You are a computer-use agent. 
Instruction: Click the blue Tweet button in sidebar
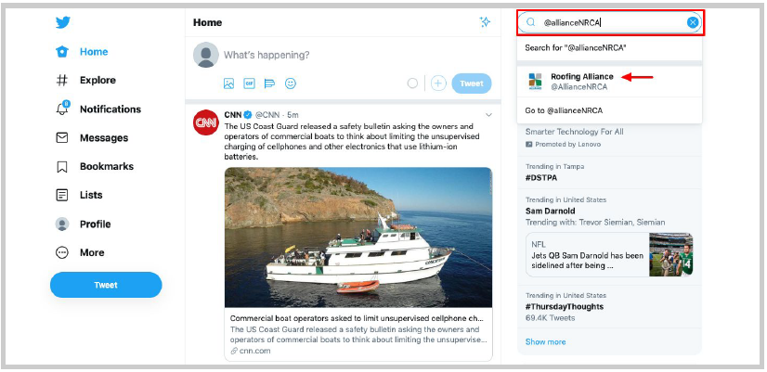click(106, 285)
